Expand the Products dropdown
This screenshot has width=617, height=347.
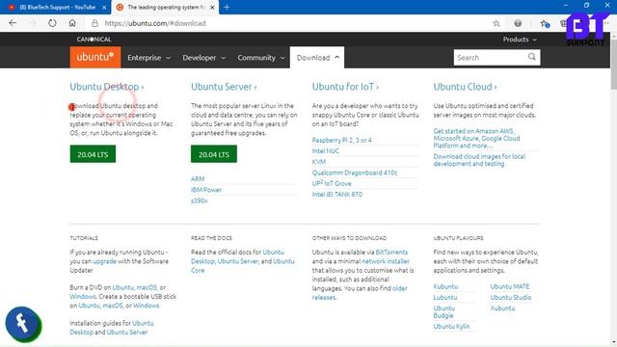520,40
